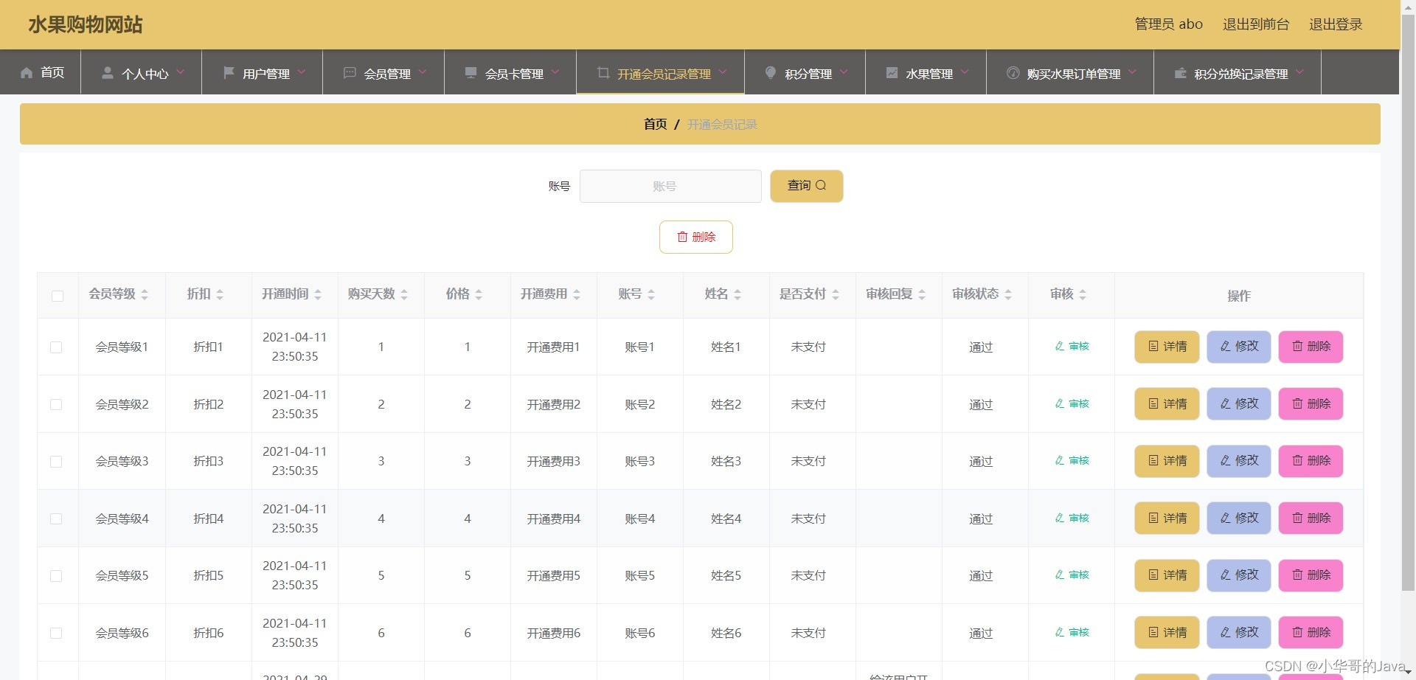Click 修改 for the 会员等级2 row
The height and width of the screenshot is (680, 1416).
1239,404
